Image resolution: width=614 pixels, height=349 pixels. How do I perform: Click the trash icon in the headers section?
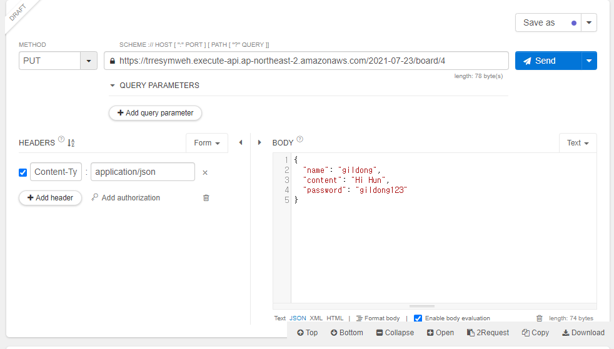click(206, 198)
